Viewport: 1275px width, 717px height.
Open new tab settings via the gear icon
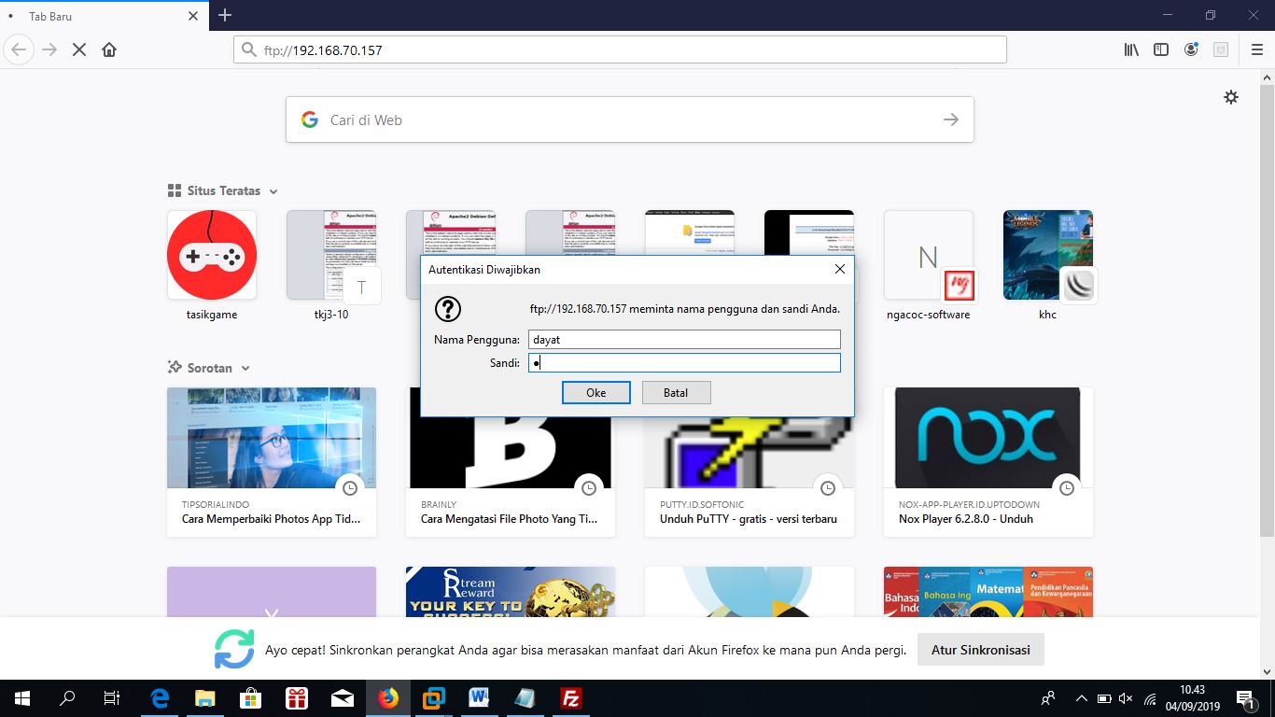tap(1231, 96)
